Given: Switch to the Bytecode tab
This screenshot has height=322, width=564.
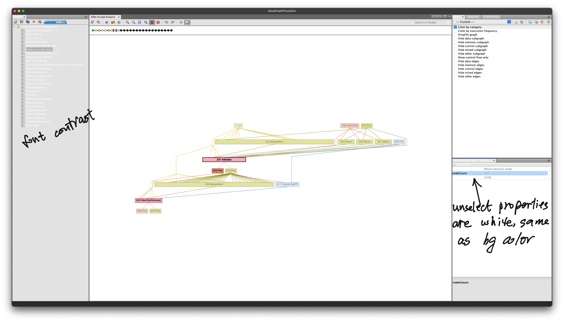Looking at the screenshot, I should point(473,17).
